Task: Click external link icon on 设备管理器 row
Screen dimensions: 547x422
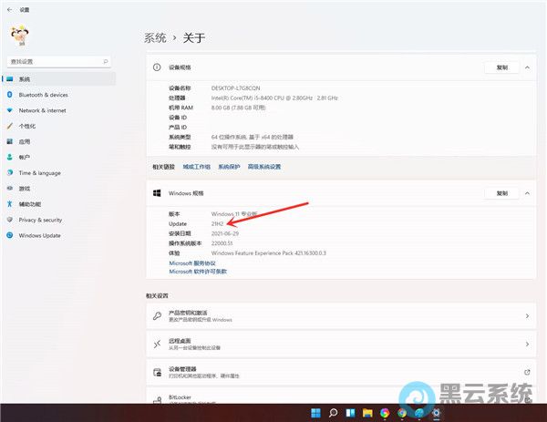Action: (527, 373)
